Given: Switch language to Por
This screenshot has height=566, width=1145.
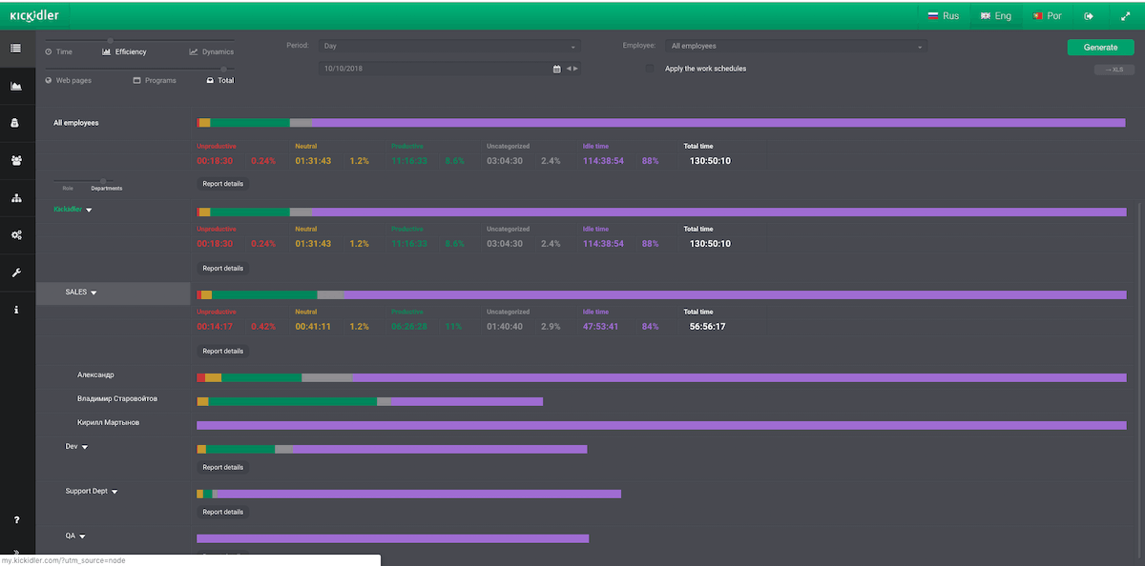Looking at the screenshot, I should point(1047,15).
